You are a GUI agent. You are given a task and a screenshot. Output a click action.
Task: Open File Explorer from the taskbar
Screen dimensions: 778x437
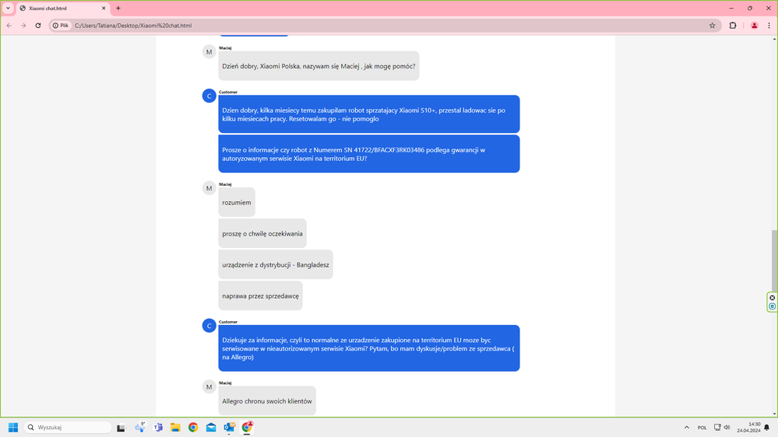[175, 427]
